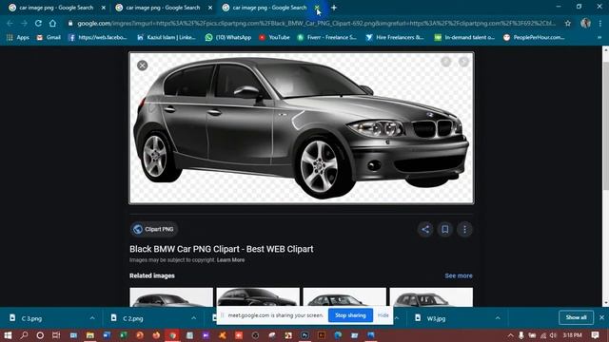Open the taskbar clock showing 3:18 PM
The height and width of the screenshot is (342, 609).
pos(573,335)
